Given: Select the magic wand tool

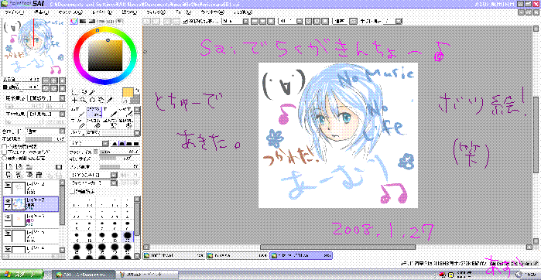Looking at the screenshot, I should tap(92, 92).
